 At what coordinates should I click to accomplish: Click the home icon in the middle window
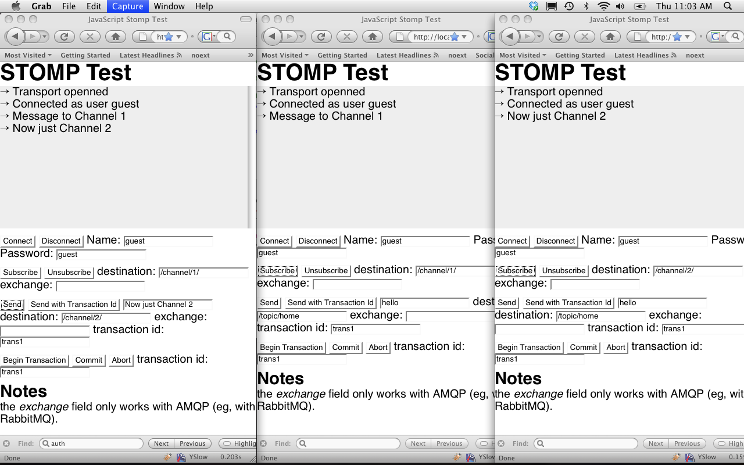pyautogui.click(x=373, y=37)
